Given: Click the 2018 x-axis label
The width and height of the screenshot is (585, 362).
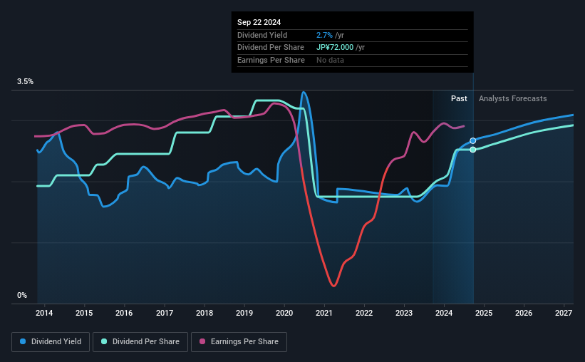Looking at the screenshot, I should (x=205, y=313).
